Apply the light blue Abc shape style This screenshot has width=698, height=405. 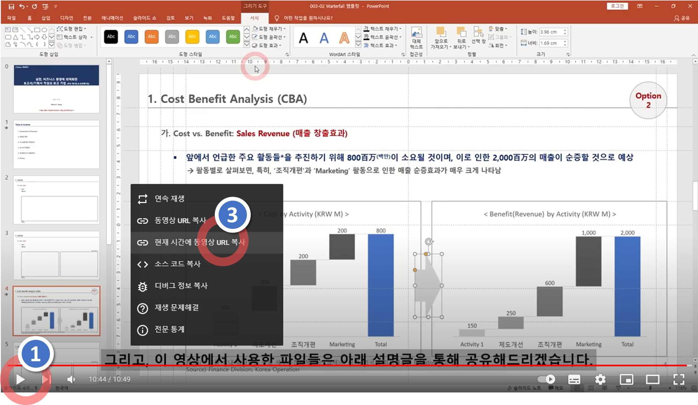coord(213,36)
